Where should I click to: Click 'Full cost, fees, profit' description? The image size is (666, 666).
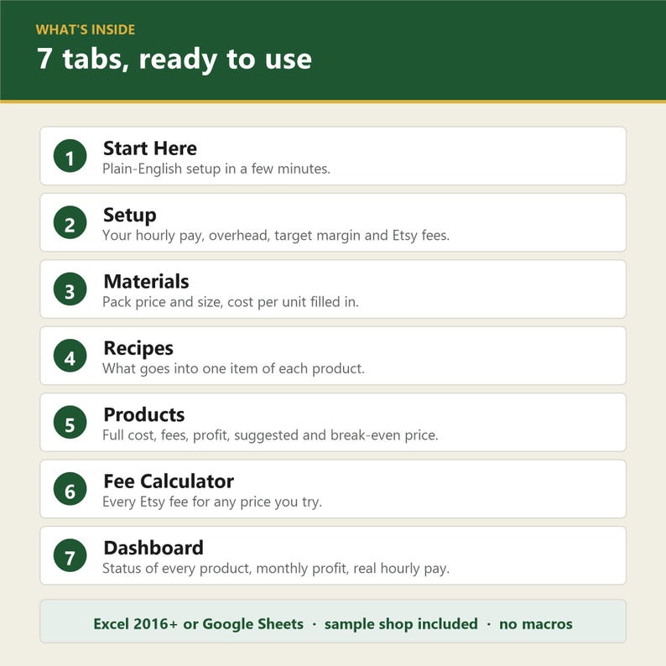tap(270, 435)
